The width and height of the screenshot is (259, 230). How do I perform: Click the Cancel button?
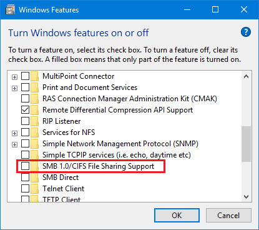point(228,216)
